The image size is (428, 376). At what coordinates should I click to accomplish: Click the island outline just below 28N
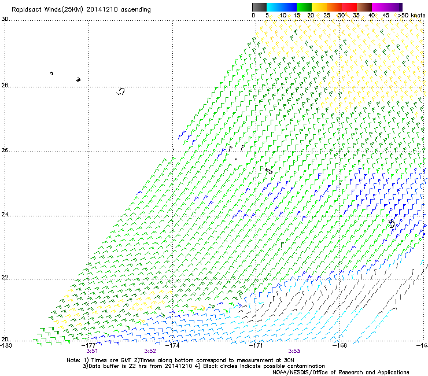point(121,91)
